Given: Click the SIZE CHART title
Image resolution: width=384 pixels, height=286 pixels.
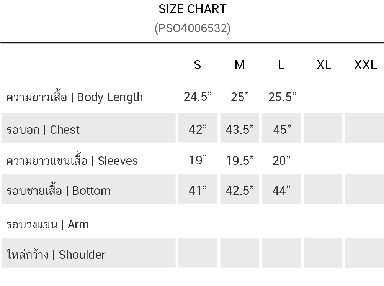Looking at the screenshot, I should [x=193, y=9].
